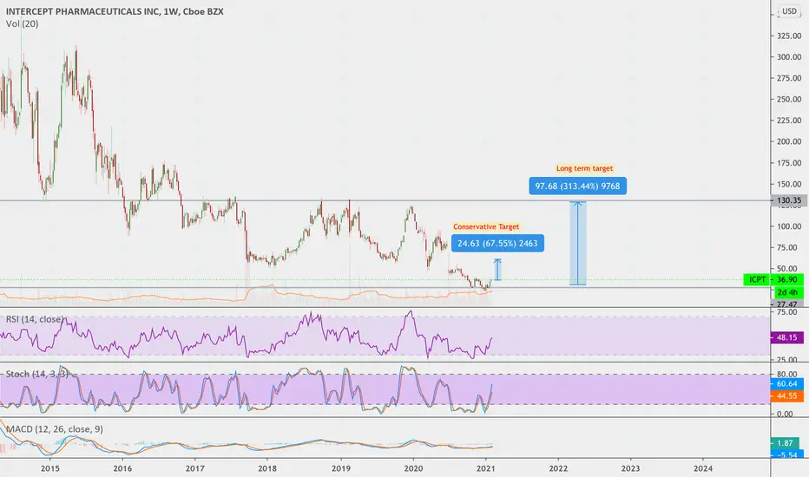This screenshot has width=809, height=477.
Task: Click the 2017 label on time axis
Action: pyautogui.click(x=194, y=468)
